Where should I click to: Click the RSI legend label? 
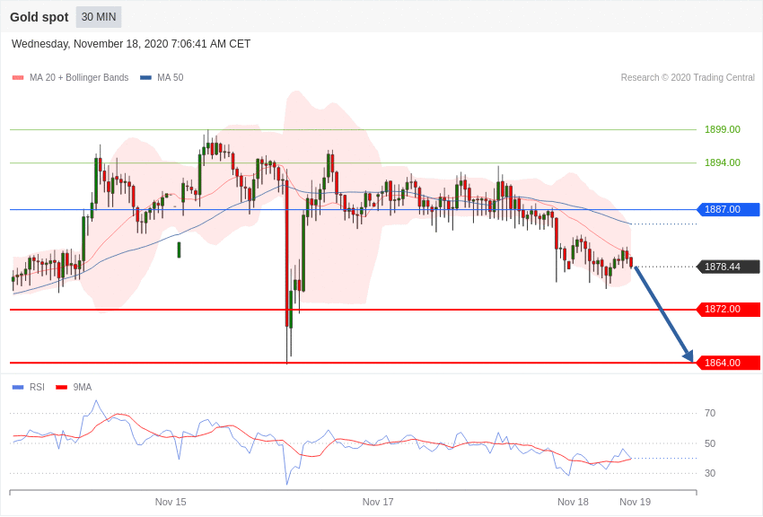click(x=37, y=387)
